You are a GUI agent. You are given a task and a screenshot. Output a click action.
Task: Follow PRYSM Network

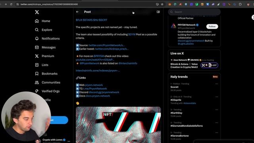[x=212, y=27]
